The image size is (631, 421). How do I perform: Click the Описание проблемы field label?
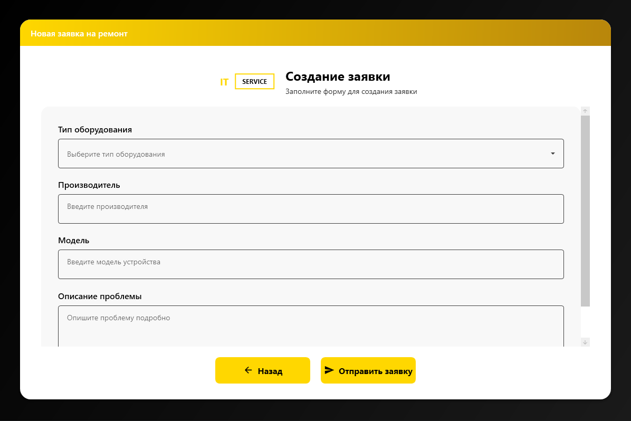(x=100, y=296)
